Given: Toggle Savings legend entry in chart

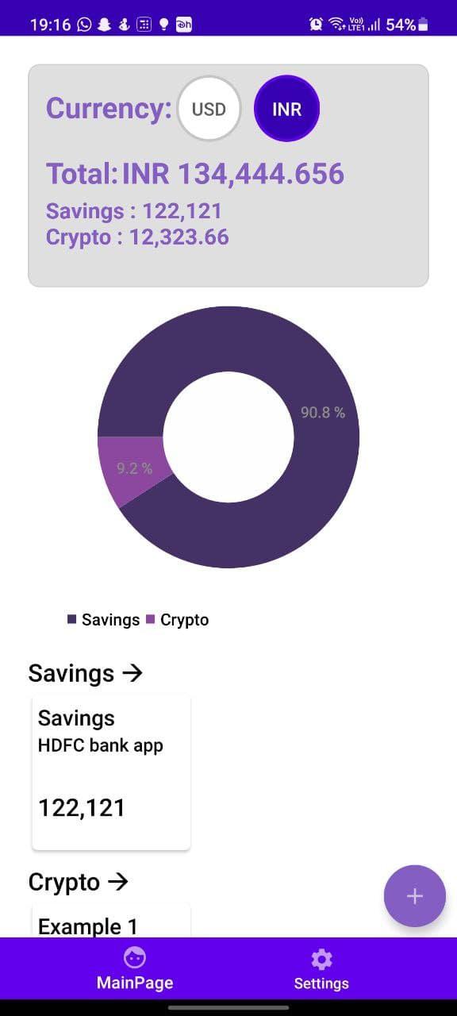Looking at the screenshot, I should (x=103, y=620).
